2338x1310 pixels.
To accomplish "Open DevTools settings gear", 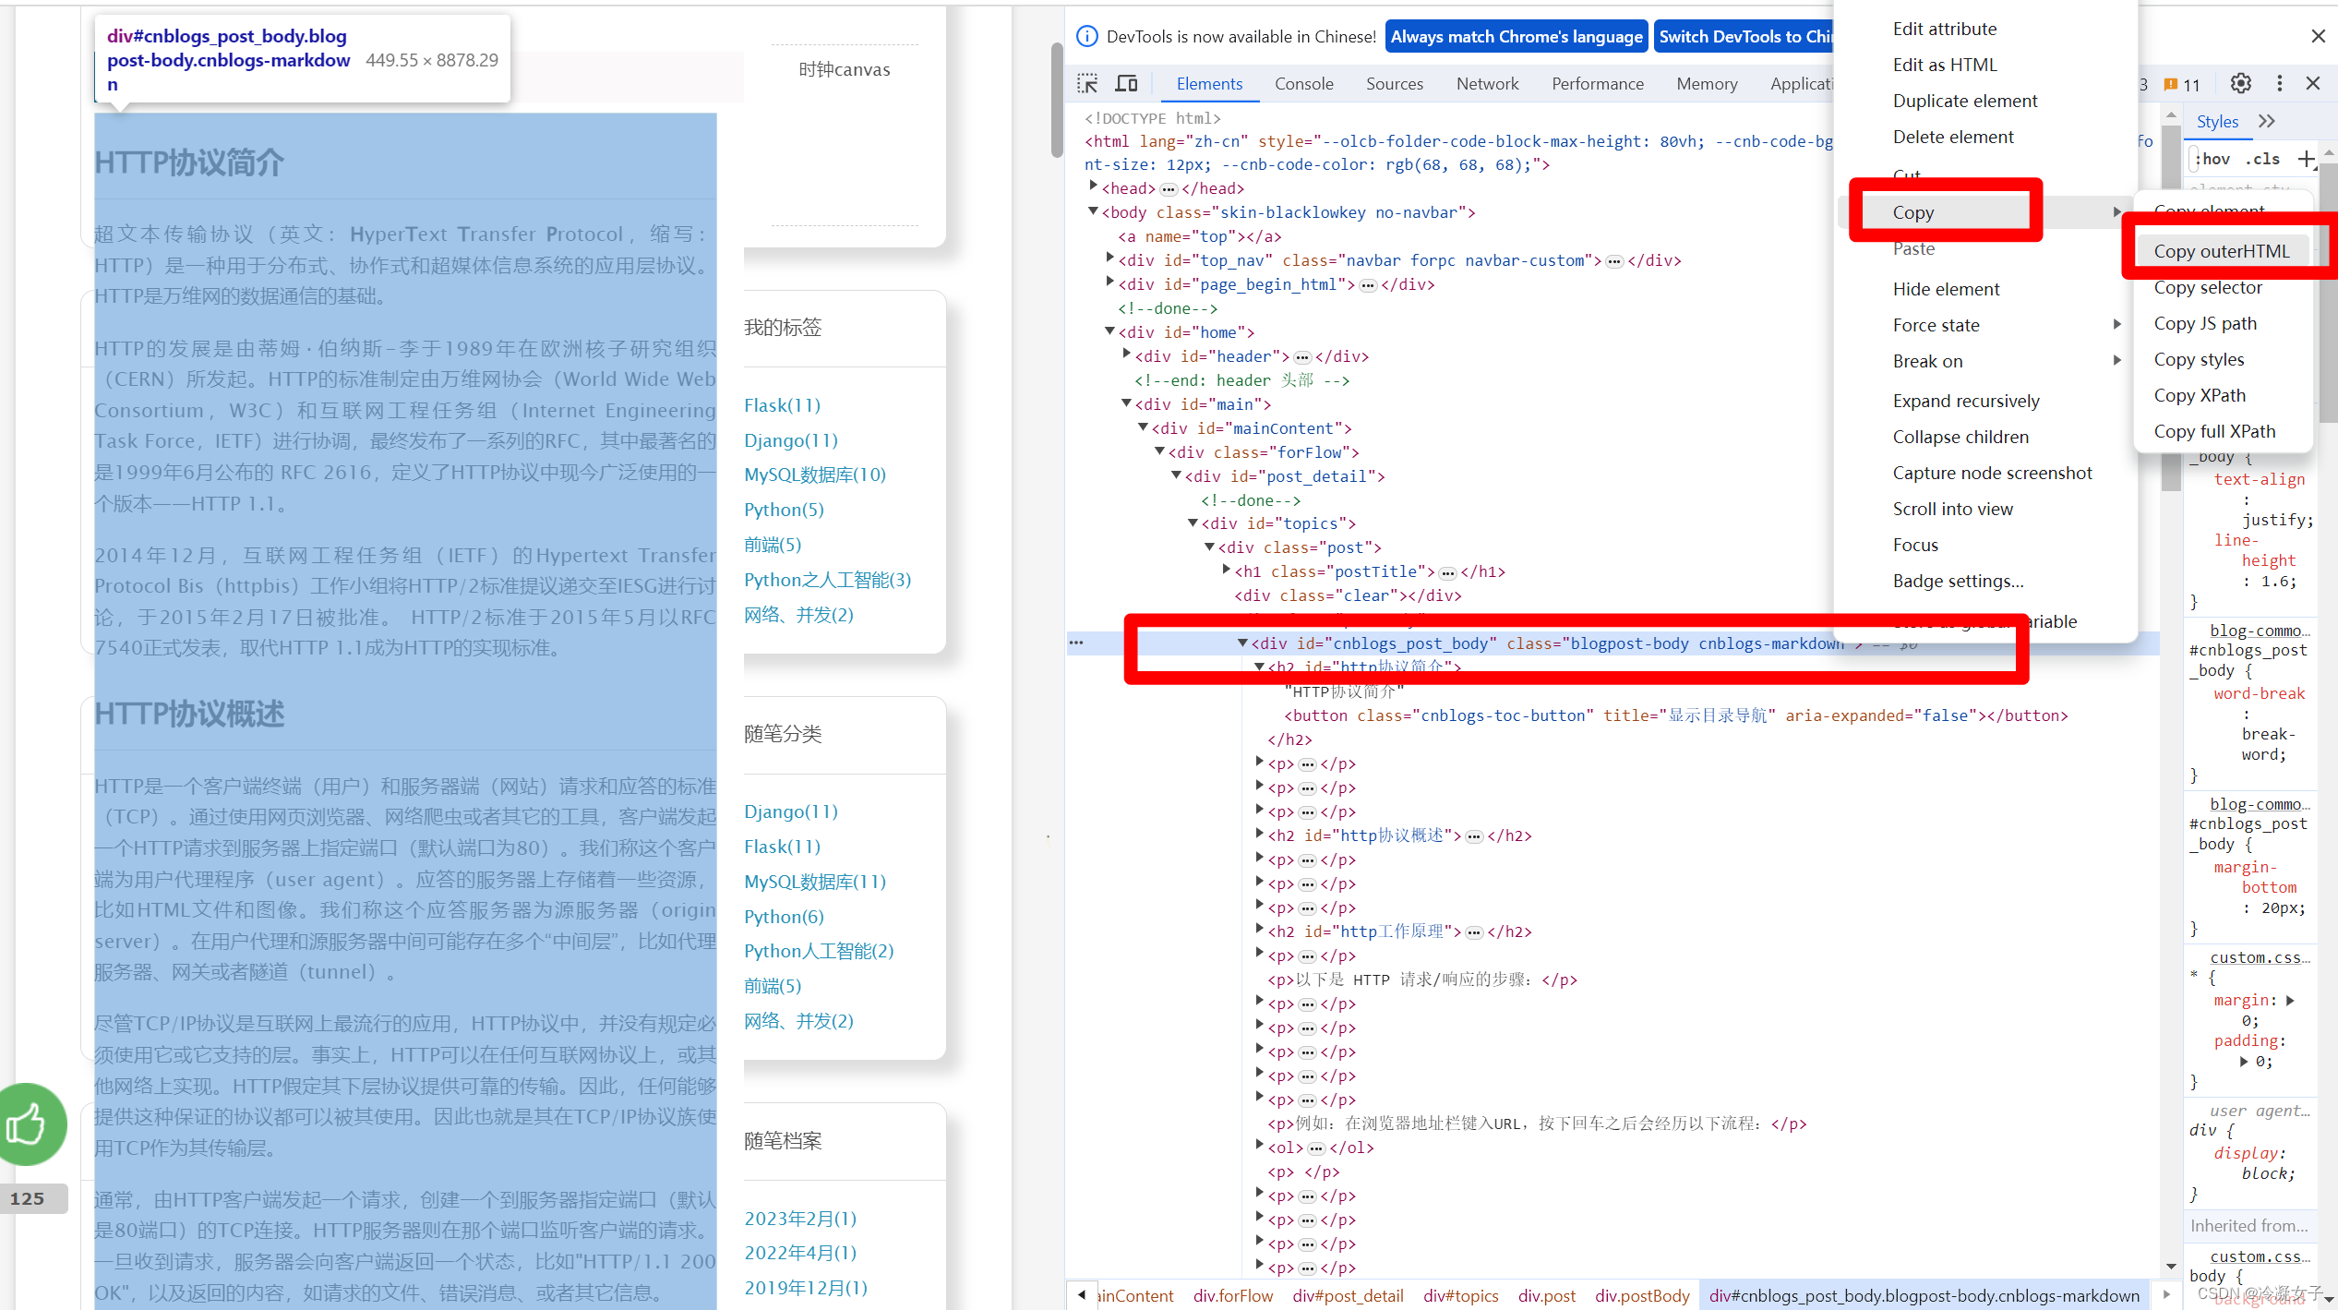I will pos(2240,84).
